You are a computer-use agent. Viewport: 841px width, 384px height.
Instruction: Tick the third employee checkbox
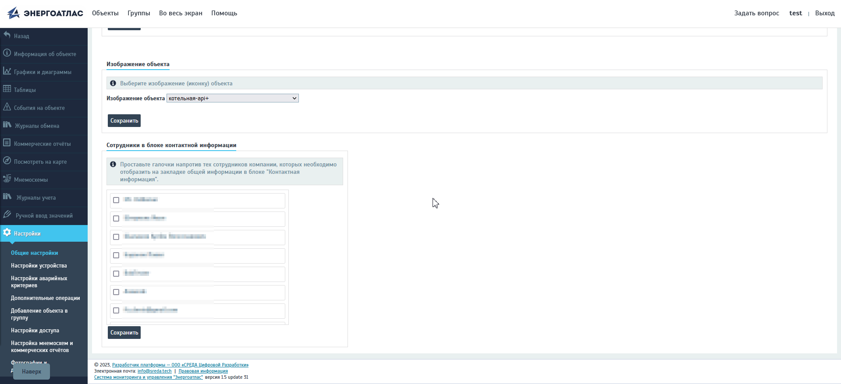(x=116, y=237)
